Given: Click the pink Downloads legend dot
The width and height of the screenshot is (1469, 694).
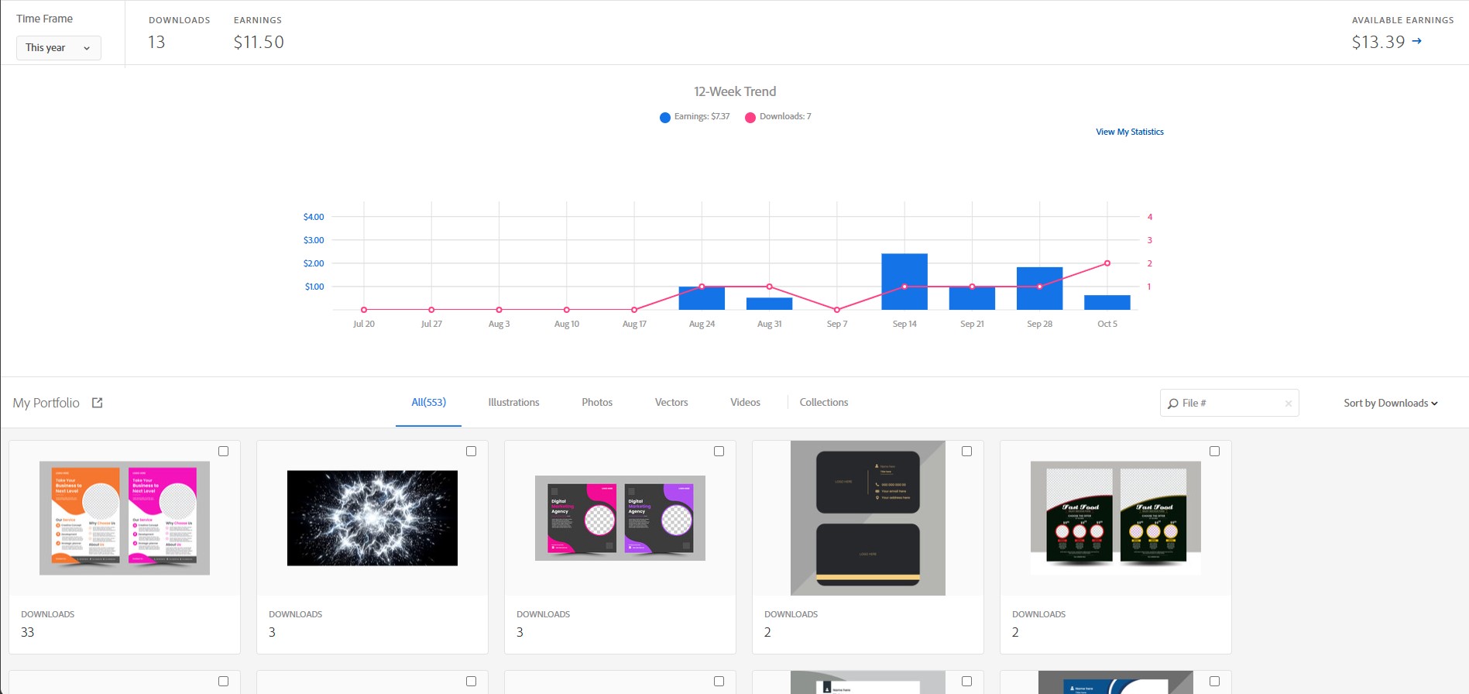Looking at the screenshot, I should [x=750, y=118].
